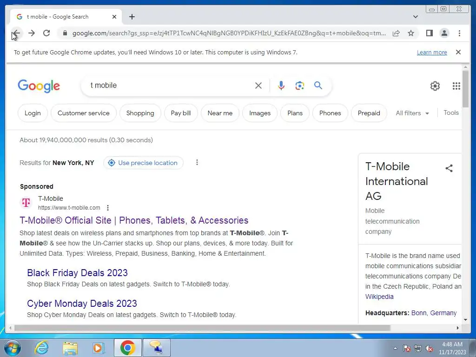Open a new tab with the plus button
This screenshot has height=357, width=476.
click(132, 17)
